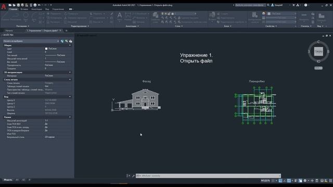The width and height of the screenshot is (333, 187).
Task: Open the Главная ribbon tab
Action: (13, 9)
